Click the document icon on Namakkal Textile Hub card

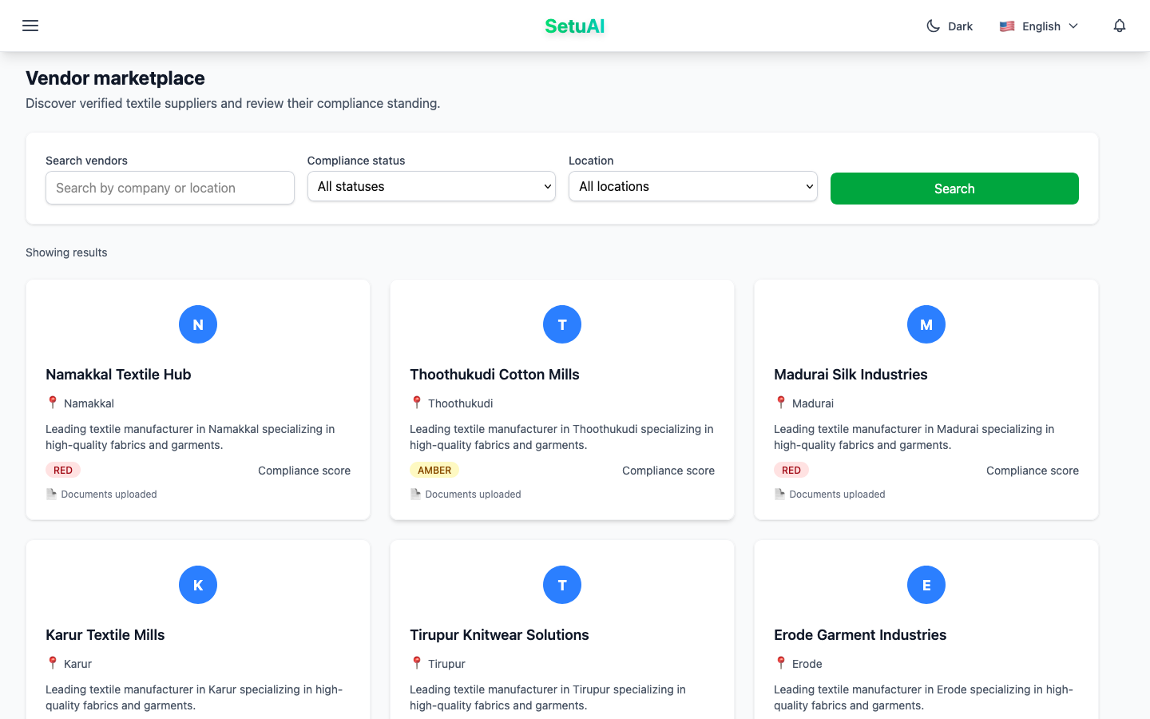pyautogui.click(x=51, y=495)
